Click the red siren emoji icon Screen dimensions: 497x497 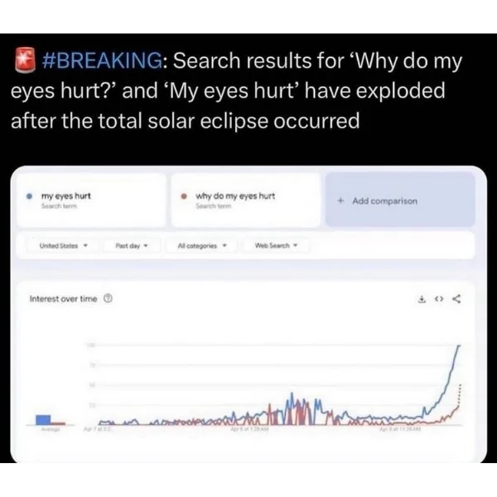(x=24, y=60)
